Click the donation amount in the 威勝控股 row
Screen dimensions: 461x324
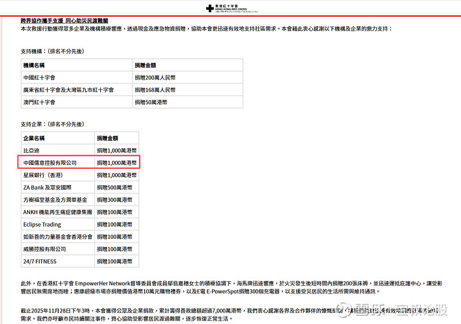(x=117, y=249)
